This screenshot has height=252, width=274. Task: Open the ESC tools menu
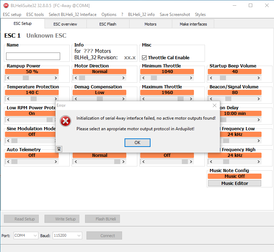click(35, 15)
